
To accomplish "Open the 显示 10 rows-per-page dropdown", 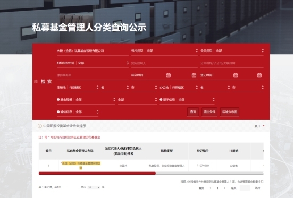I will coord(94,187).
